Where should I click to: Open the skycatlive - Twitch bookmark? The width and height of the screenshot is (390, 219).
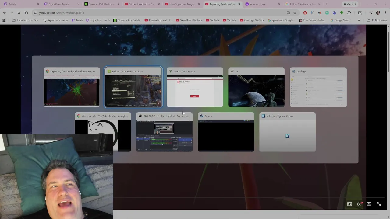[x=98, y=20]
